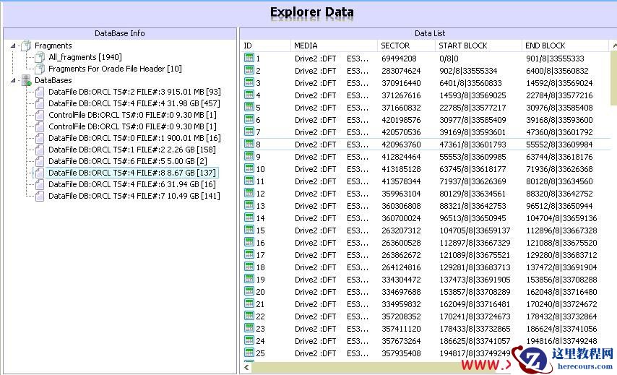This screenshot has width=617, height=375.
Task: Click file icon for FILE#:7 10.49 GB
Action: click(39, 196)
